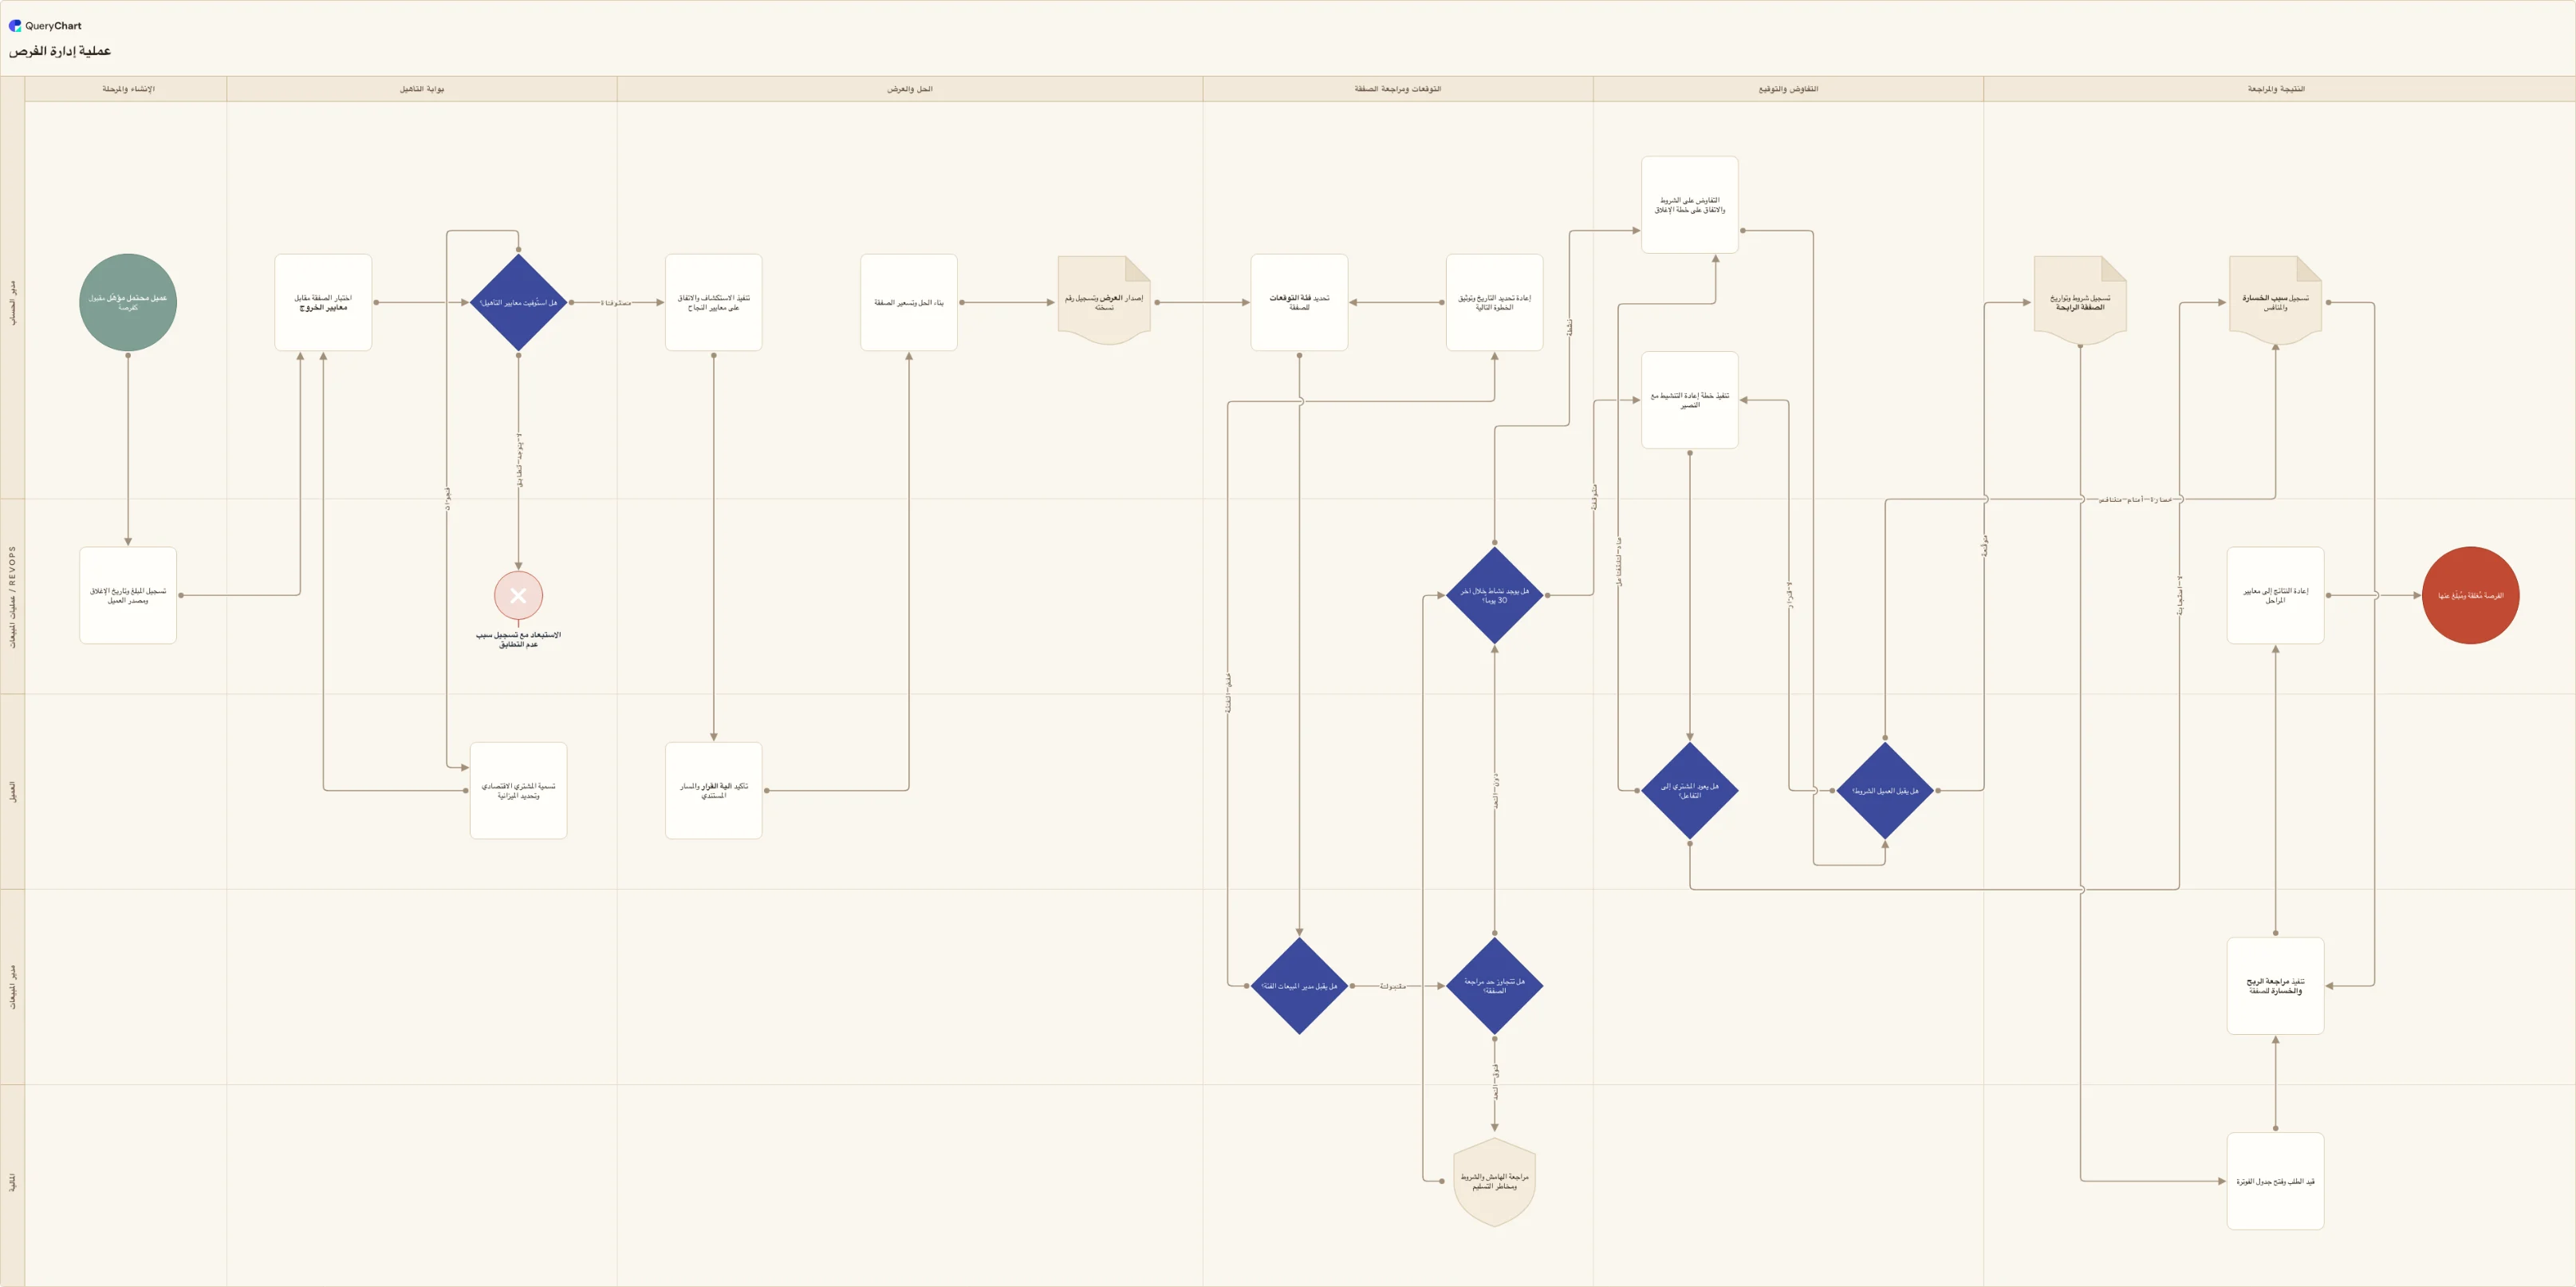The width and height of the screenshot is (2576, 1287).
Task: Click the diagram title 'عملية إدارة الفرص'
Action: click(60, 51)
